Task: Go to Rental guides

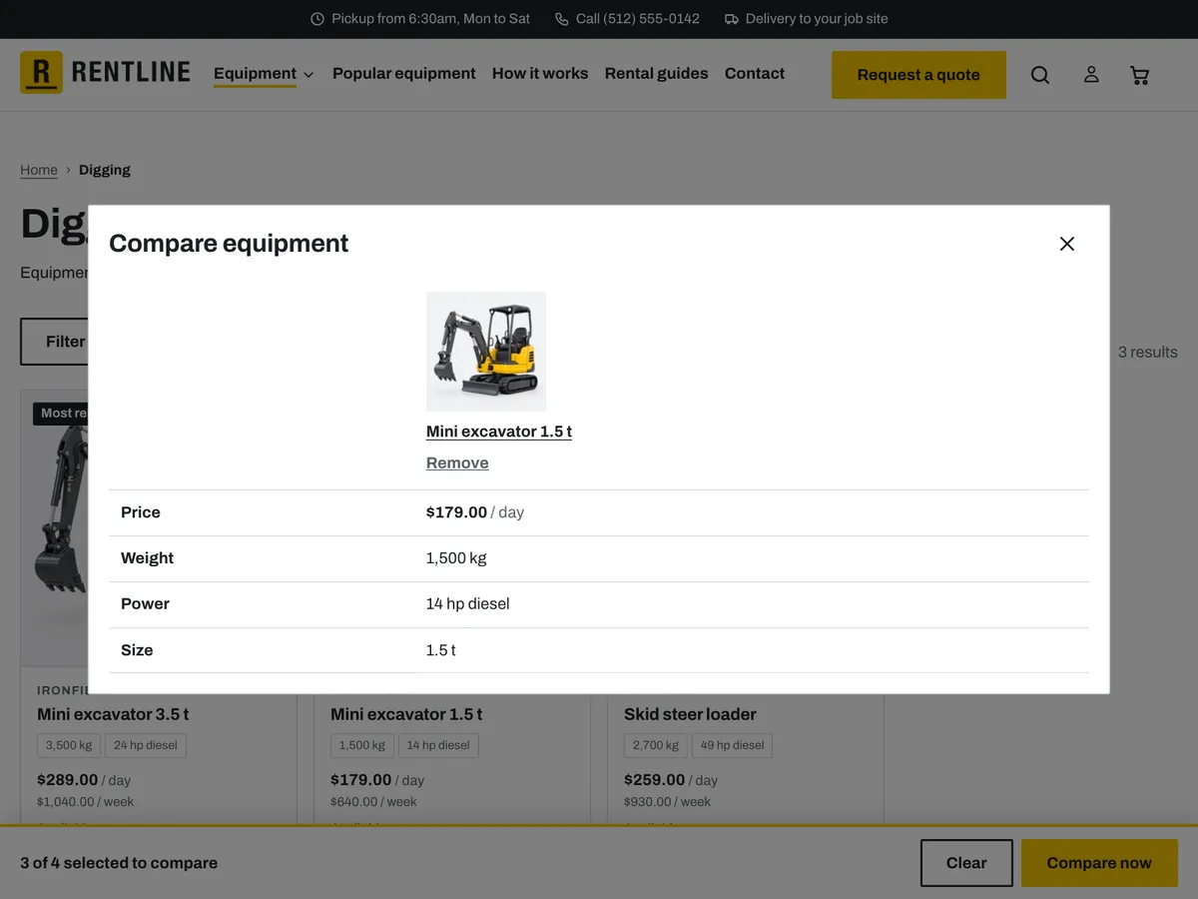Action: pos(656,74)
